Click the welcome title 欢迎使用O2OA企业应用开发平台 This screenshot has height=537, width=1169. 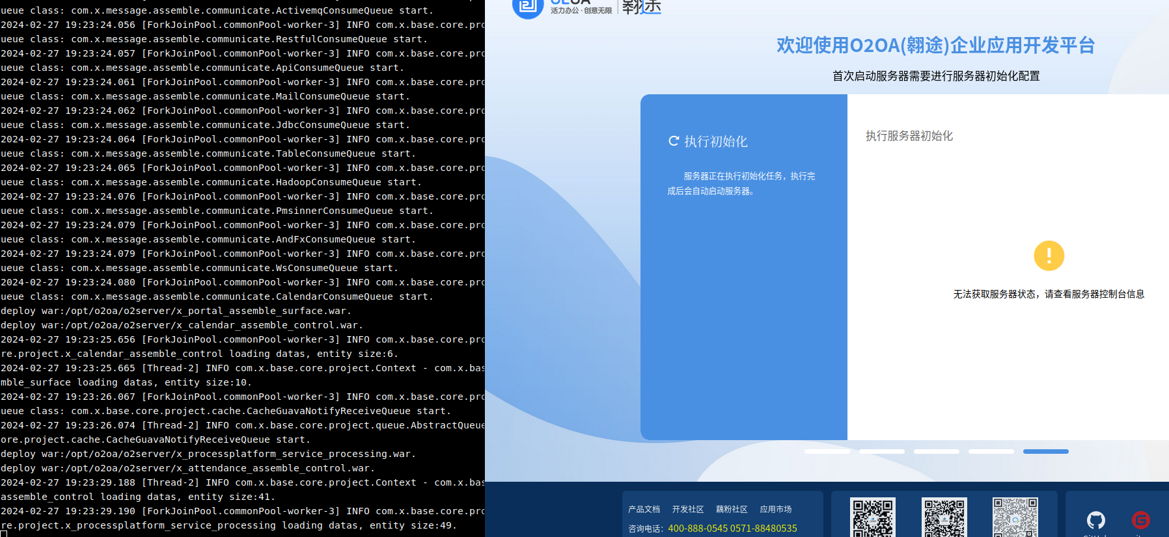click(x=936, y=46)
